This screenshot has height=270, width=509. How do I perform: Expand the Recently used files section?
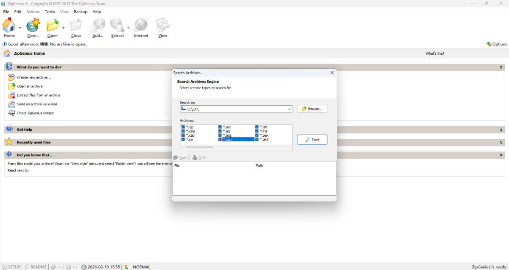pyautogui.click(x=501, y=142)
